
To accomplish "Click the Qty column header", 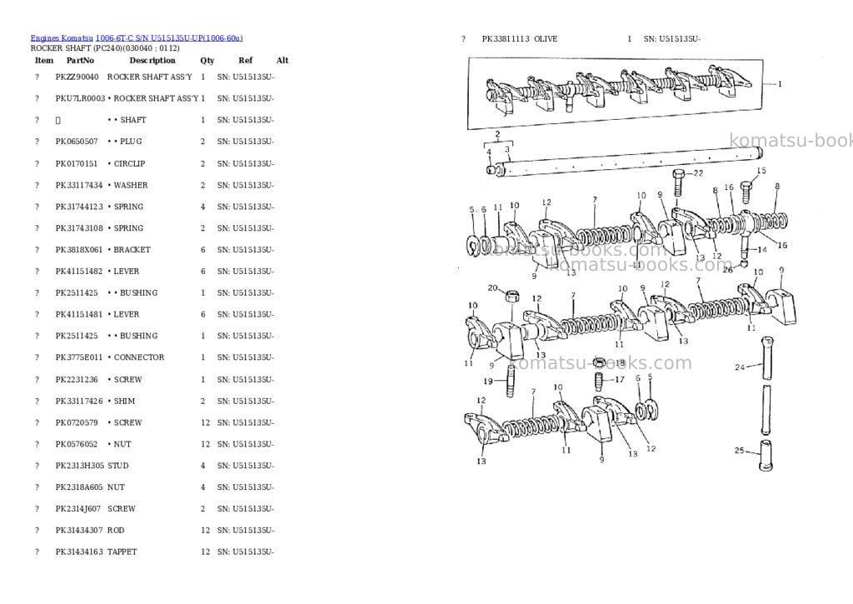I will (207, 60).
